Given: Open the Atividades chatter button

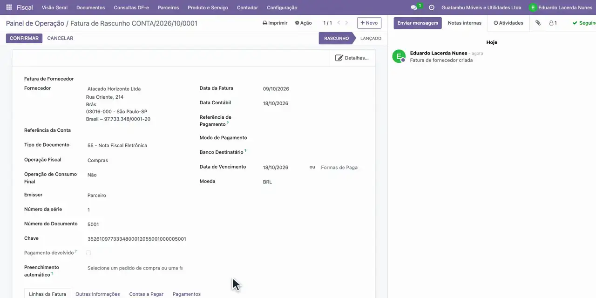Looking at the screenshot, I should (508, 23).
